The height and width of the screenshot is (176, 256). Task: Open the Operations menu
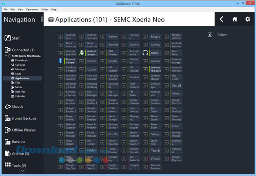pyautogui.click(x=32, y=9)
